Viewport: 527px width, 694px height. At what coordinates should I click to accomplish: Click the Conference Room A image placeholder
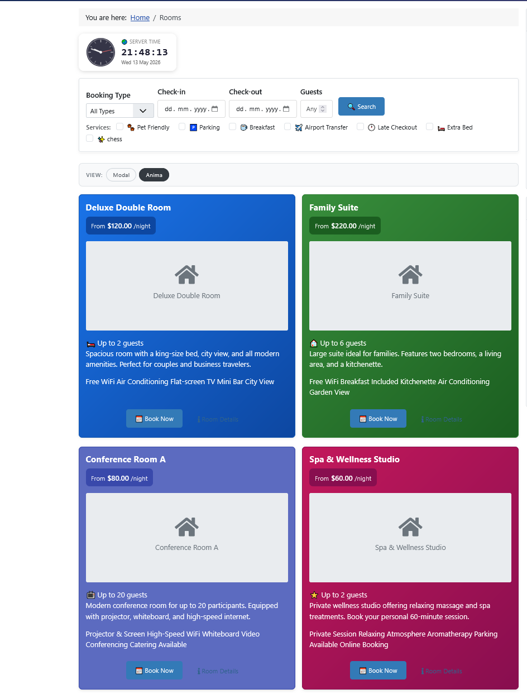187,538
